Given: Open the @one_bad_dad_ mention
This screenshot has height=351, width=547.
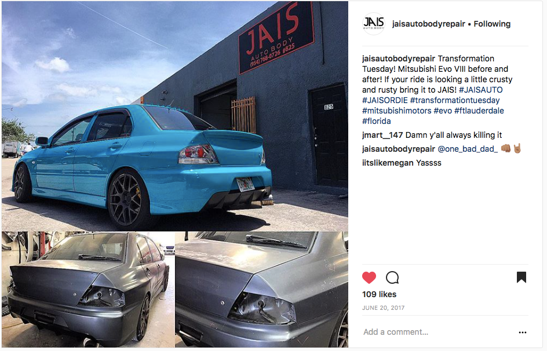Looking at the screenshot, I should pos(468,149).
